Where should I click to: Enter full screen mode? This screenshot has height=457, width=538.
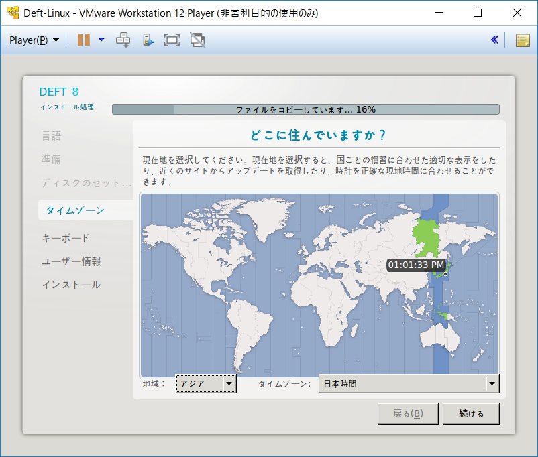[172, 40]
